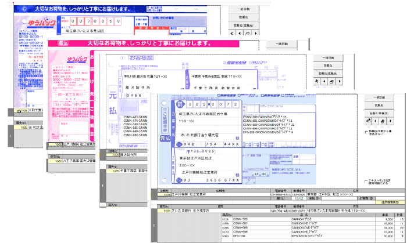Click 初期化(依頼元) in third purple-form window

click(328, 74)
